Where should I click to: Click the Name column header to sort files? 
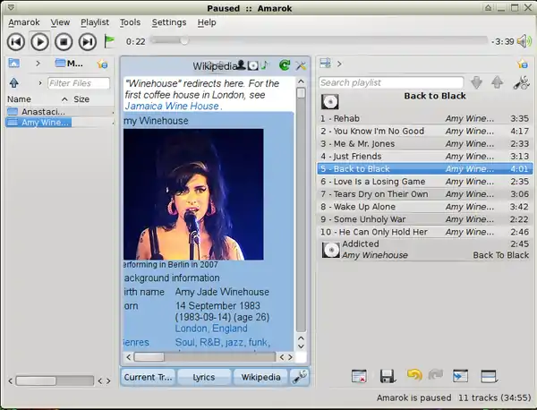(19, 99)
